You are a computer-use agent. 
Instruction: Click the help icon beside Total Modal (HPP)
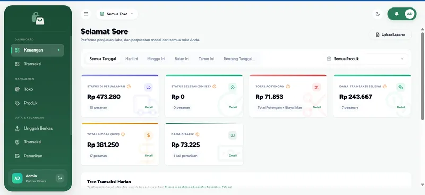pos(123,134)
